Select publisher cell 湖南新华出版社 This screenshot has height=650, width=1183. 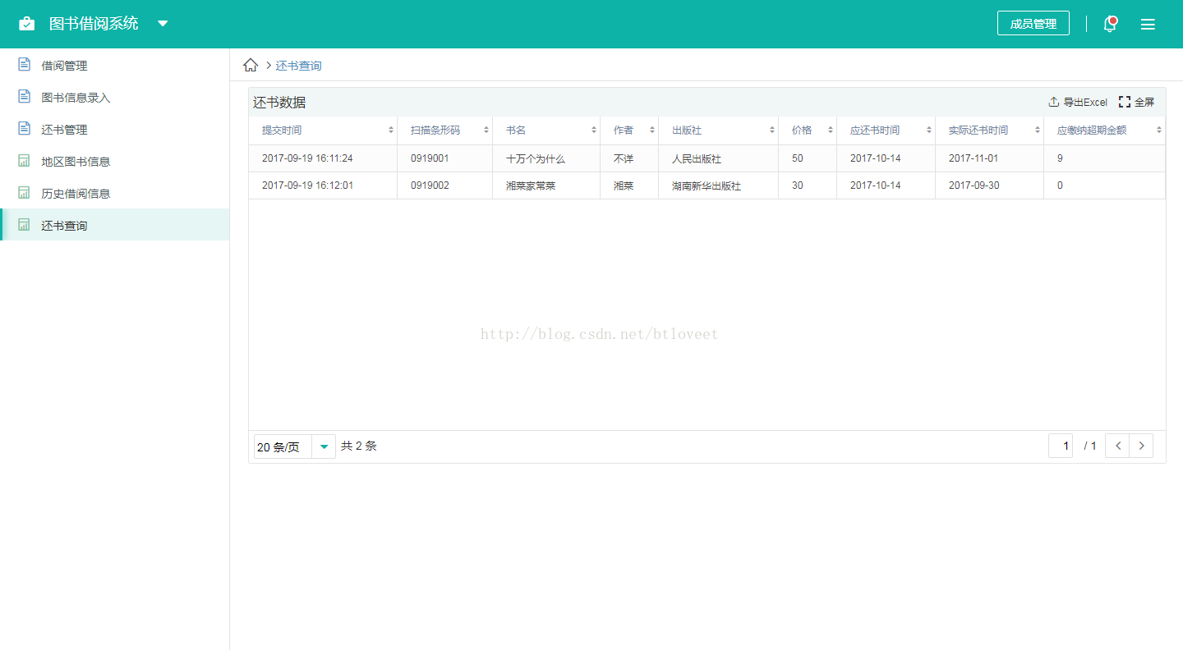(x=719, y=185)
